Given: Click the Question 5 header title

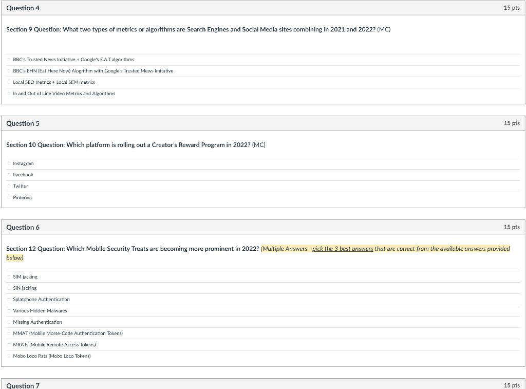Looking at the screenshot, I should 23,123.
